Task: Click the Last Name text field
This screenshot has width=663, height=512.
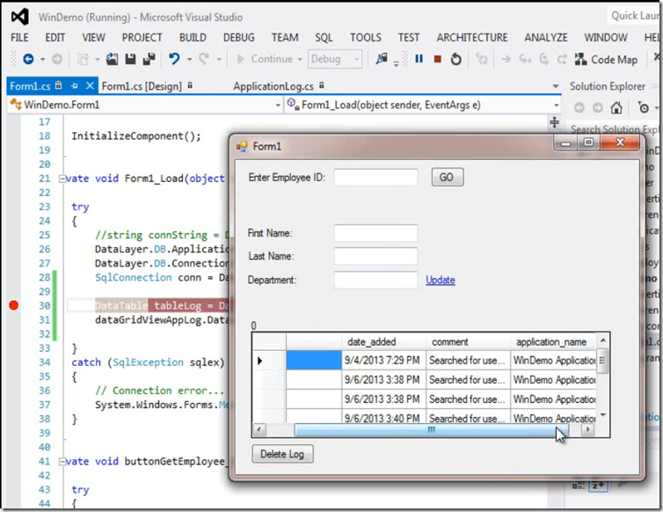Action: (375, 256)
